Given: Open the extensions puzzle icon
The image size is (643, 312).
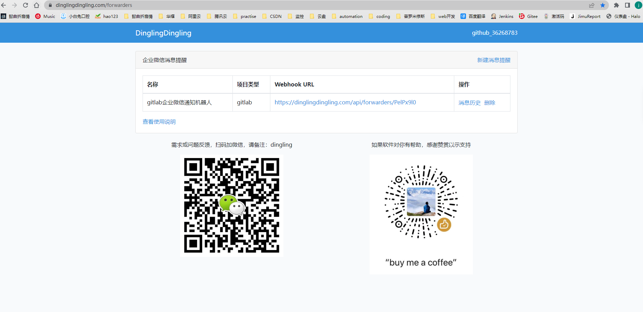Looking at the screenshot, I should point(616,5).
